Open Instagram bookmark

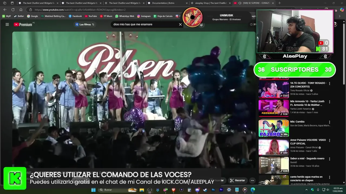pos(144,16)
